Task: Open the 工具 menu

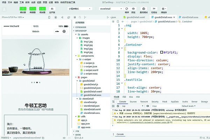Action: coord(22,2)
